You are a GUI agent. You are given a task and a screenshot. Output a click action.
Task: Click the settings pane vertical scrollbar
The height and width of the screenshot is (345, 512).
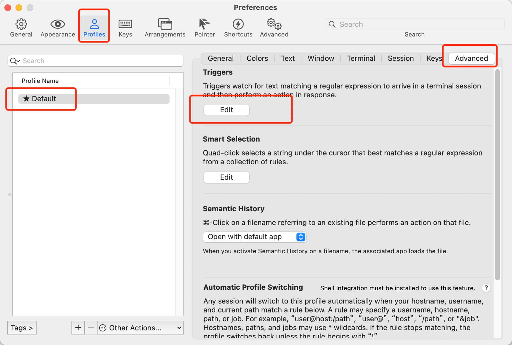[x=498, y=174]
